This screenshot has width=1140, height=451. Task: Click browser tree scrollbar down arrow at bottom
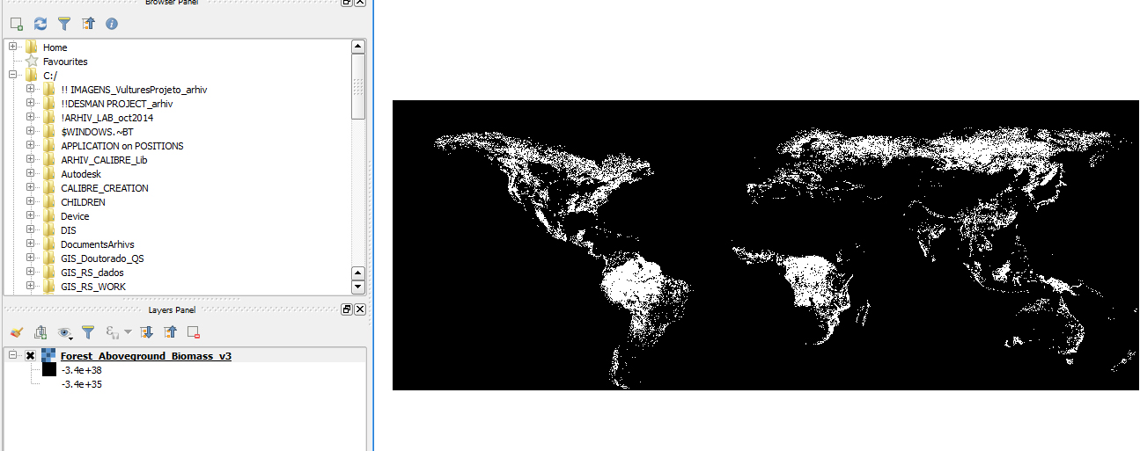[358, 287]
